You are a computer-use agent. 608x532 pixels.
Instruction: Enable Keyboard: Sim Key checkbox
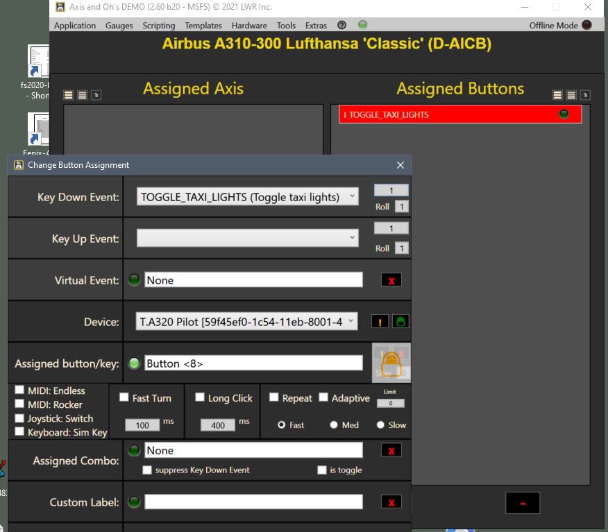(19, 431)
